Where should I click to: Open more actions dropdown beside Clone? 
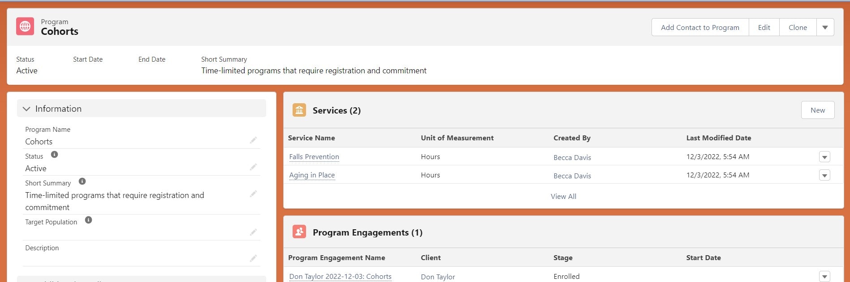coord(825,27)
